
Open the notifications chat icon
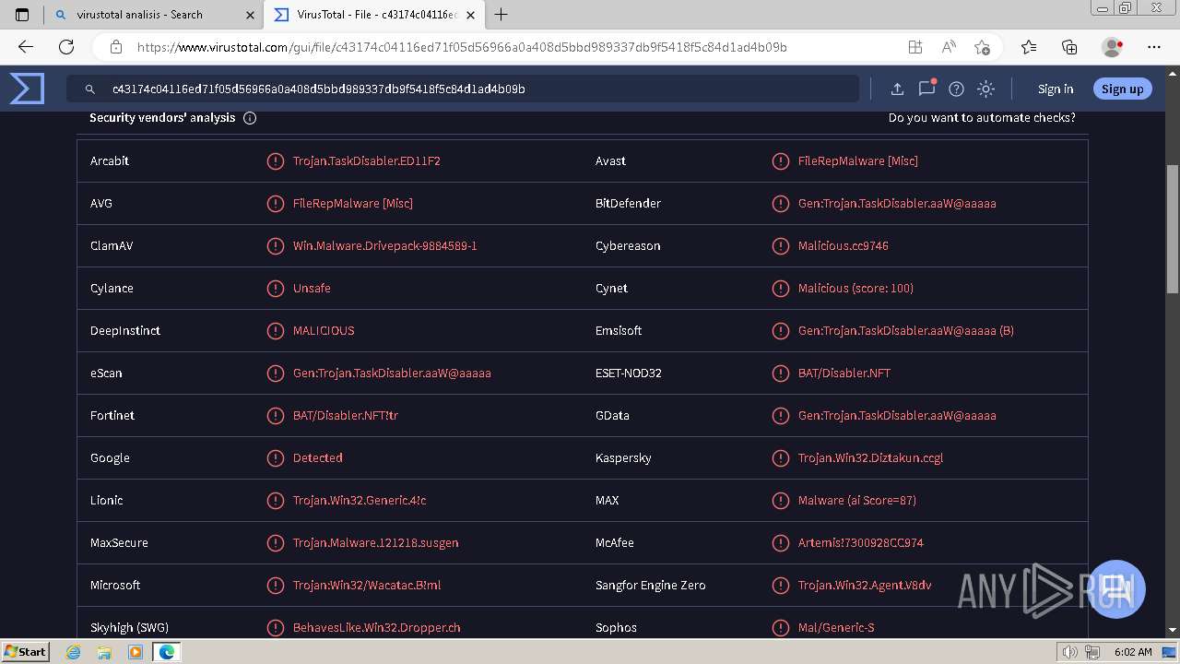pos(926,89)
